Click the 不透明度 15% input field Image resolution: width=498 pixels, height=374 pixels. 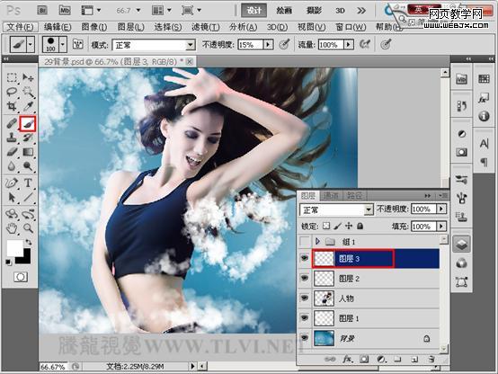pos(251,45)
